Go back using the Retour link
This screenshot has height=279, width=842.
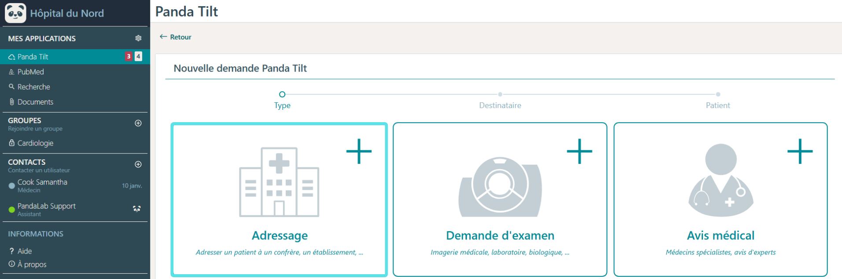[x=176, y=37]
